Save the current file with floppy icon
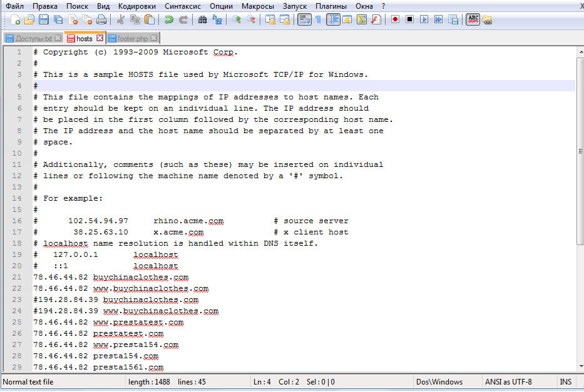 tap(44, 19)
